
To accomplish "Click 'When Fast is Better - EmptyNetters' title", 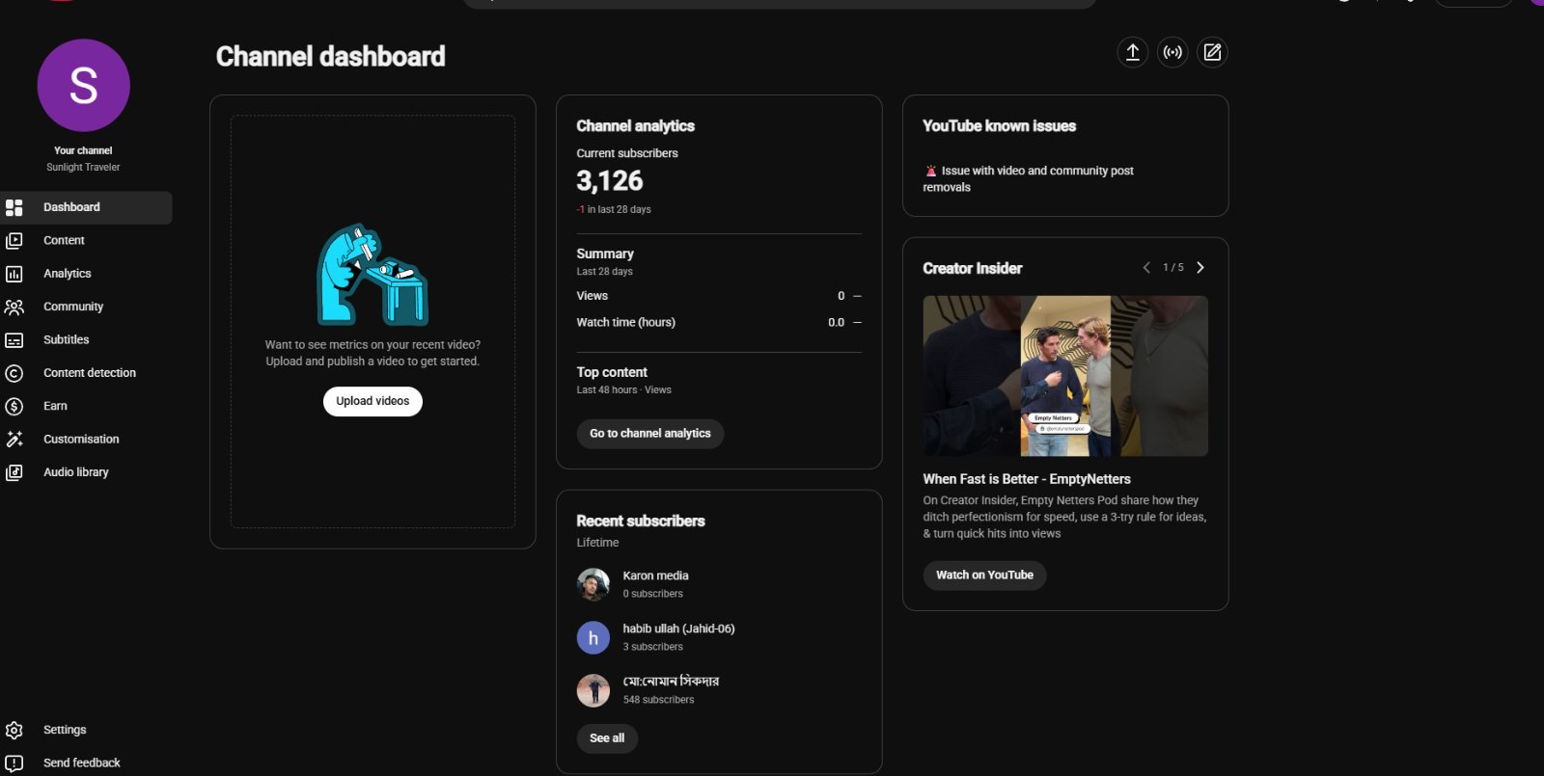I will 1027,479.
